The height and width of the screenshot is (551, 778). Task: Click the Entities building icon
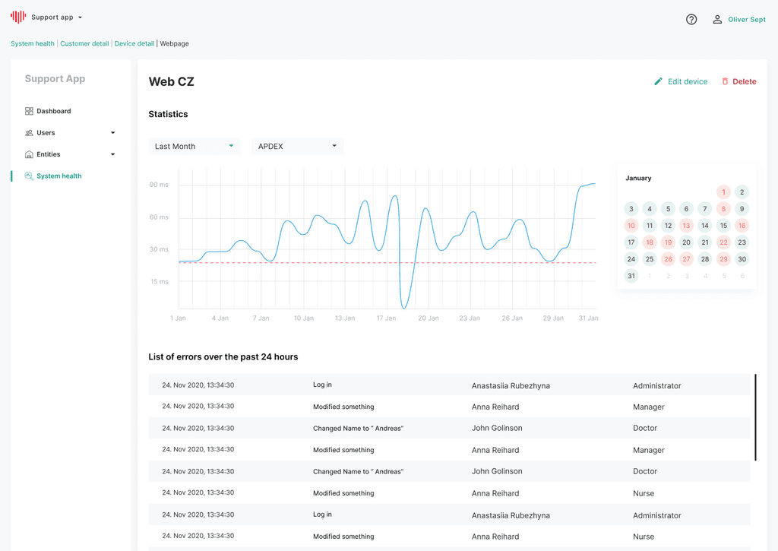(29, 154)
